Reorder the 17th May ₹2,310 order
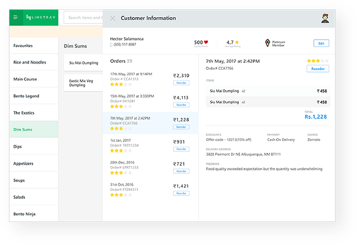Viewport: 358px width, 244px height. (181, 83)
